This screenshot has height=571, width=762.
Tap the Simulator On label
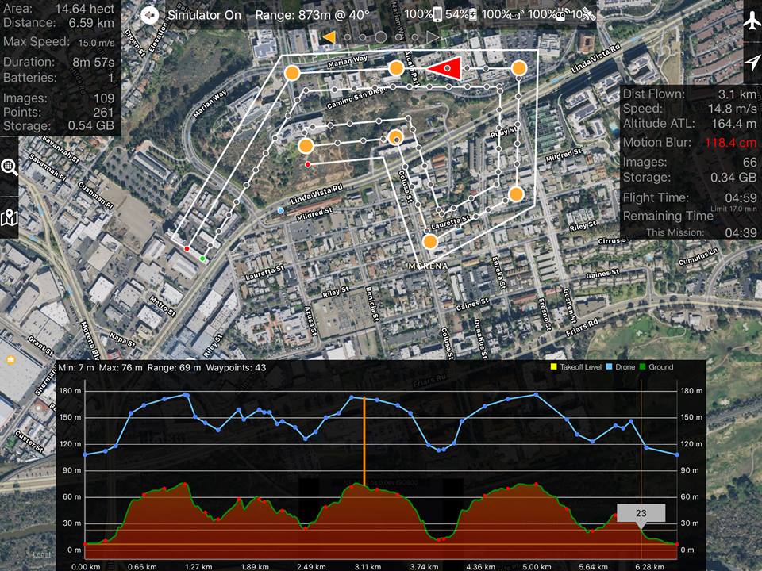(x=204, y=15)
